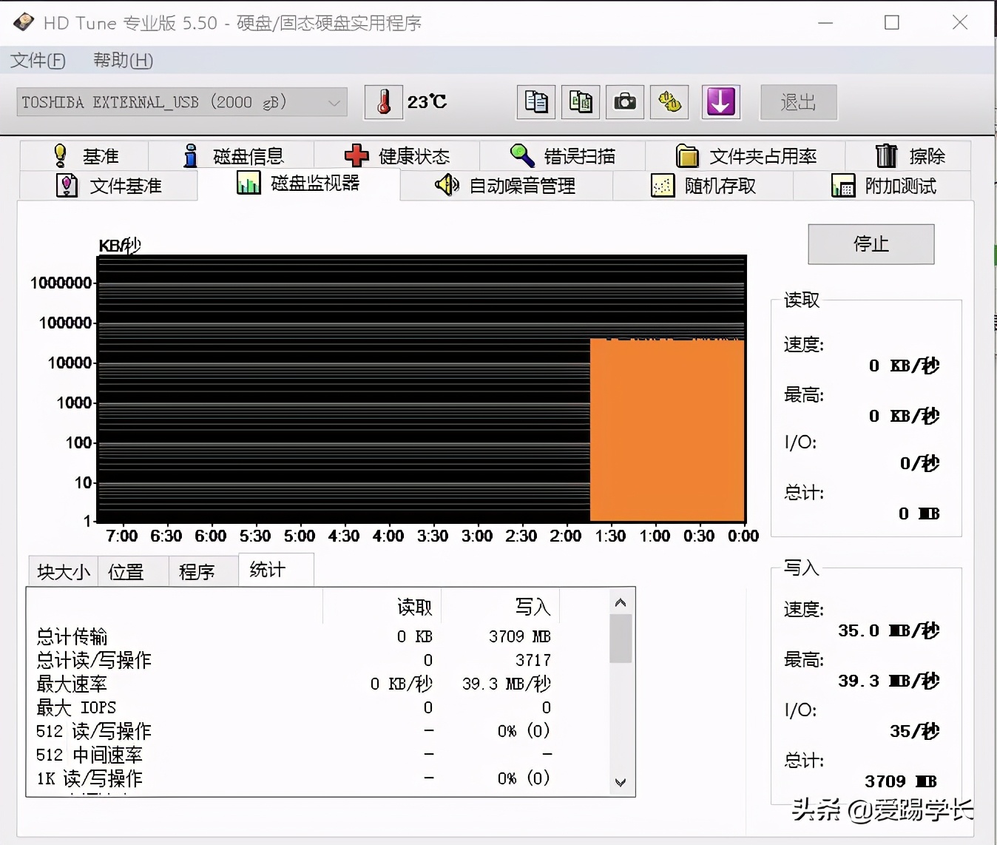Click the copy information to clipboard icon
This screenshot has width=997, height=845.
(x=535, y=102)
